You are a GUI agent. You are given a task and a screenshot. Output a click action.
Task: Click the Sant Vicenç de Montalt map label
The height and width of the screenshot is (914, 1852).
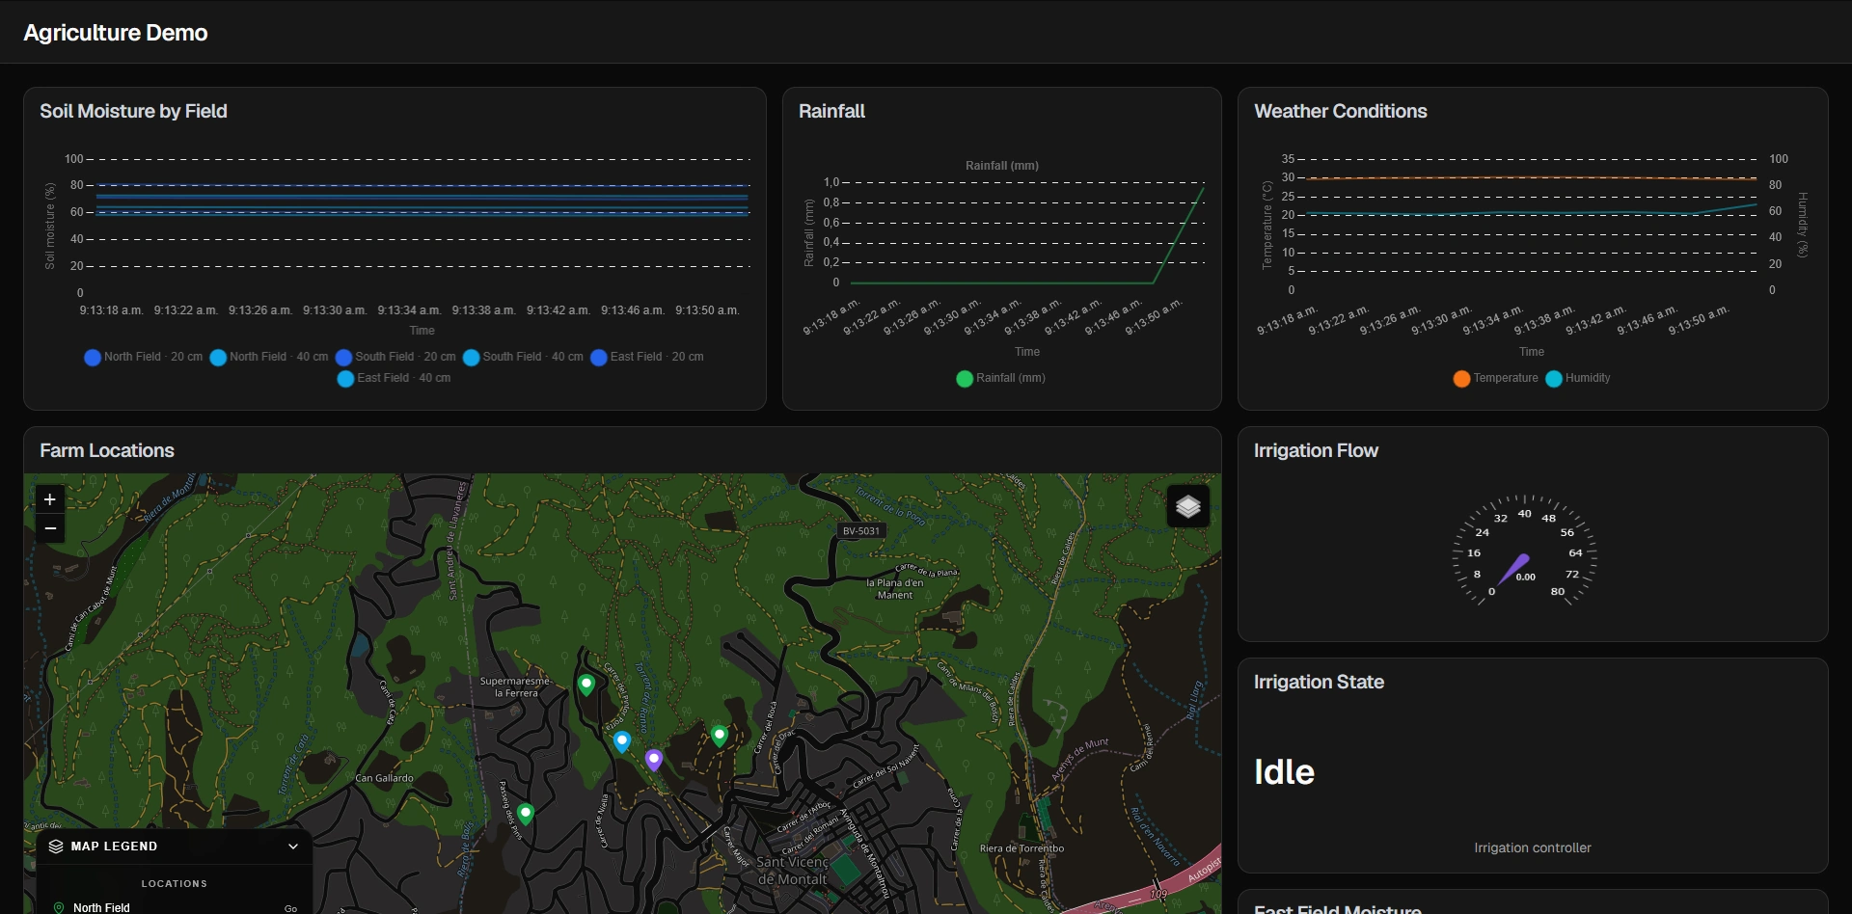coord(793,871)
